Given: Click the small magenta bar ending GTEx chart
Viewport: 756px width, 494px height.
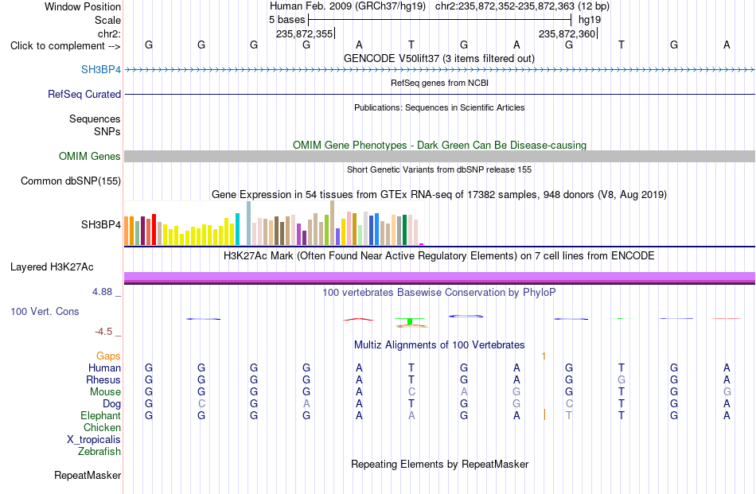Looking at the screenshot, I should pos(422,244).
